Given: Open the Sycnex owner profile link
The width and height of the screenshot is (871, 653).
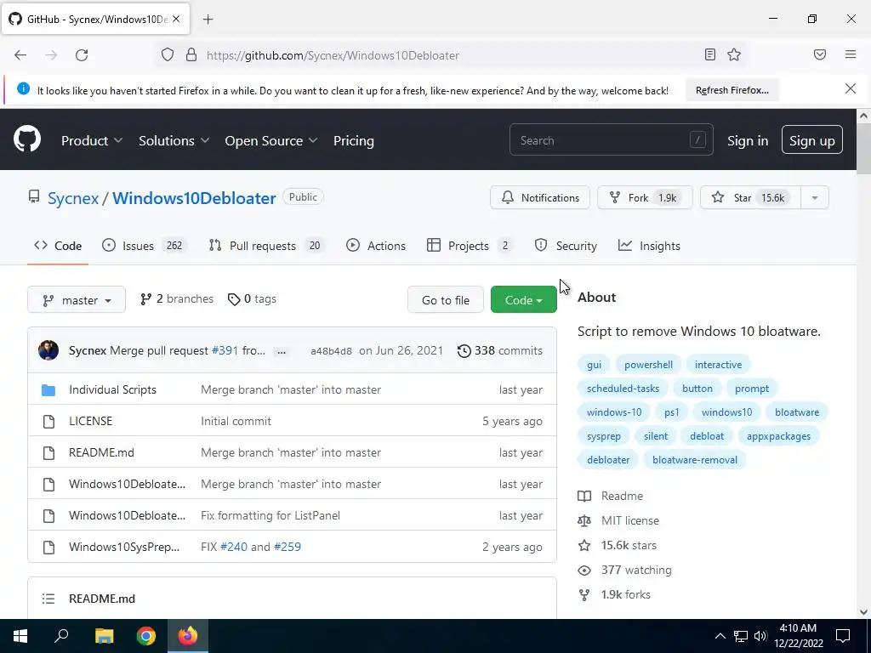Looking at the screenshot, I should (73, 198).
